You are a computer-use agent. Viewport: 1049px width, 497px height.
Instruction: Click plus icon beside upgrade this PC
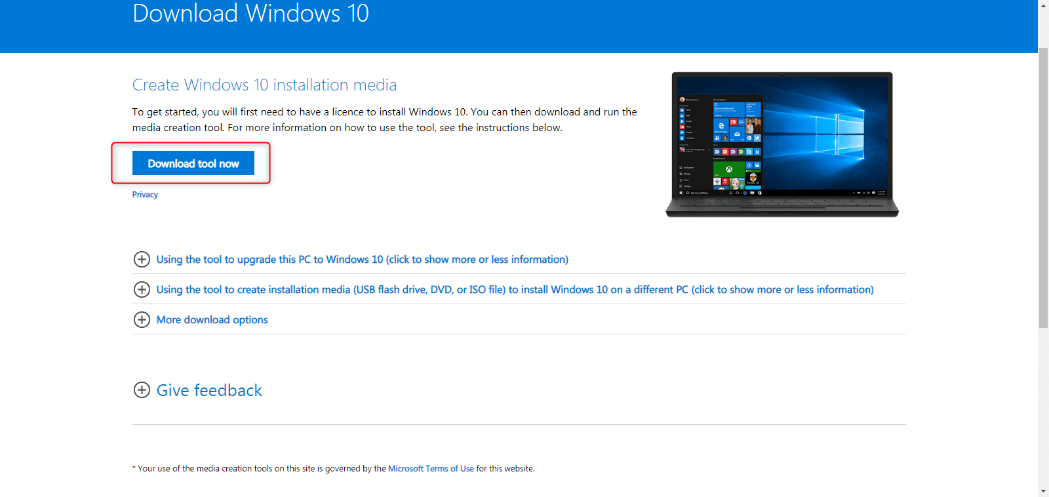[x=142, y=259]
